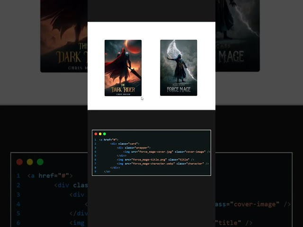Click red dot in small center code window

[96, 134]
